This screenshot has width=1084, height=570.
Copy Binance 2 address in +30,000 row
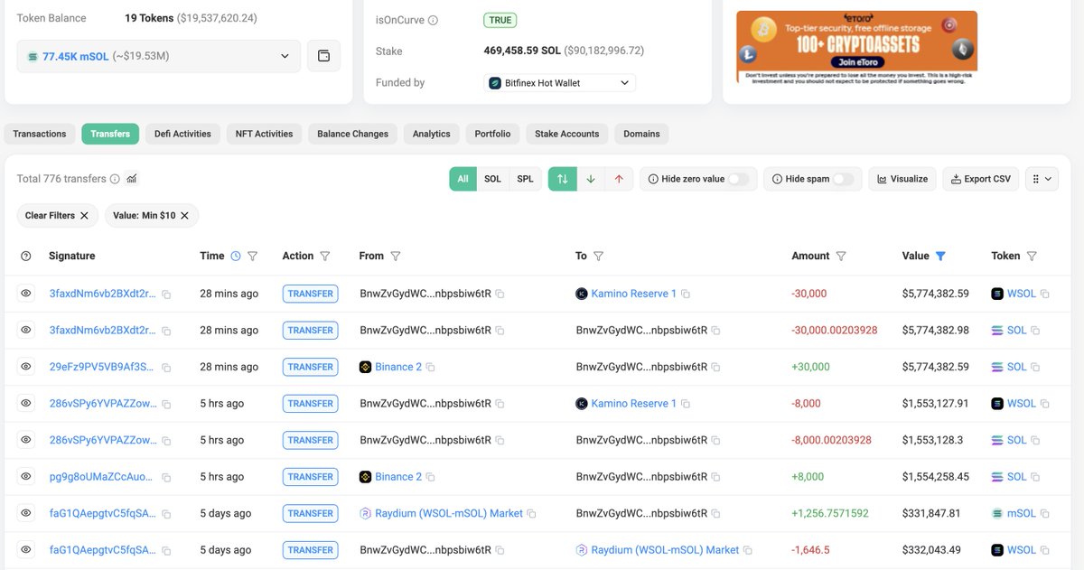coord(430,368)
